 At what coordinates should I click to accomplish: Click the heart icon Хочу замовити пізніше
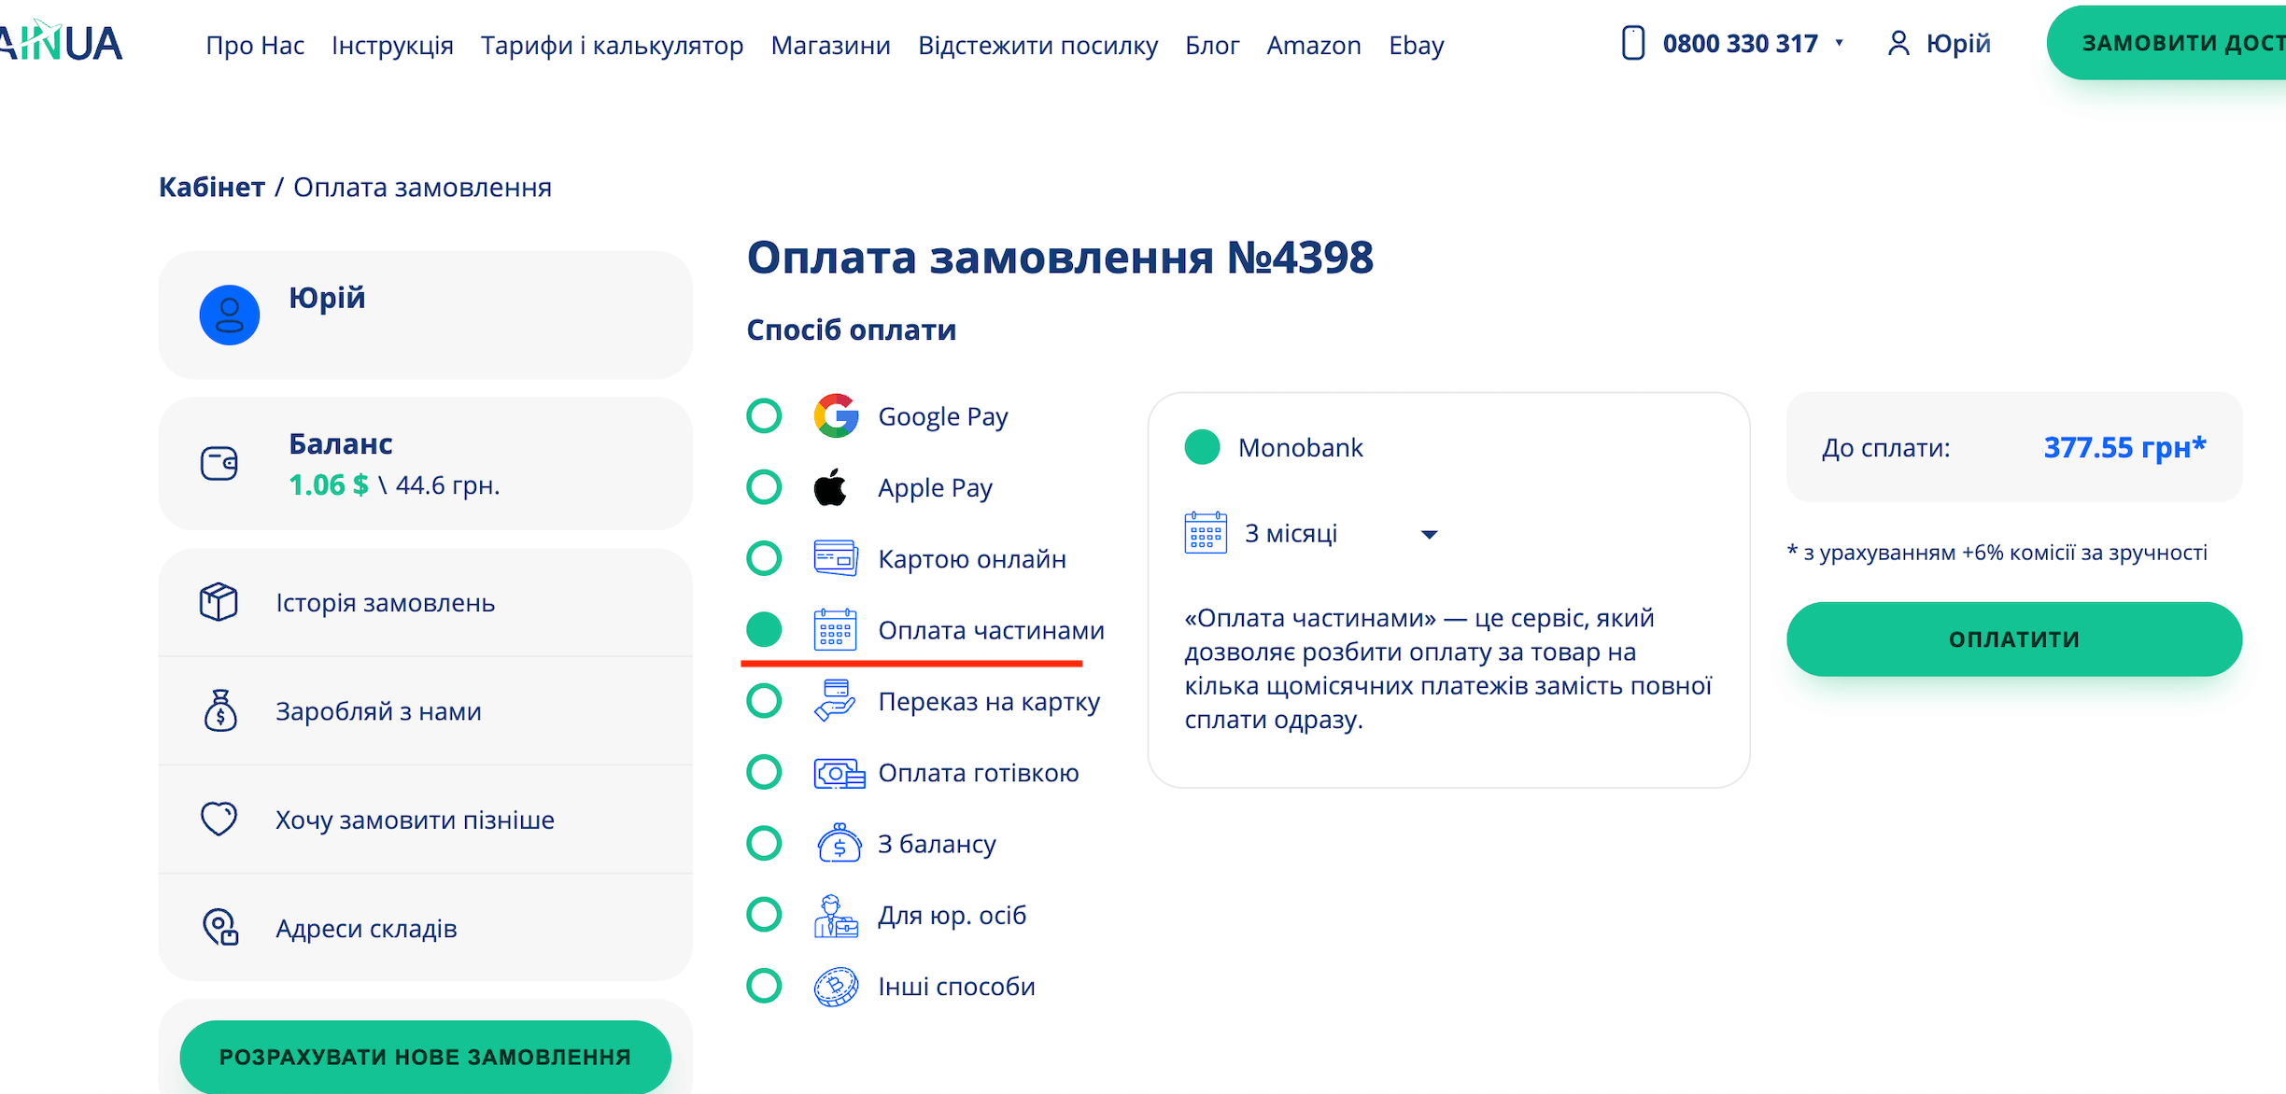tap(219, 819)
